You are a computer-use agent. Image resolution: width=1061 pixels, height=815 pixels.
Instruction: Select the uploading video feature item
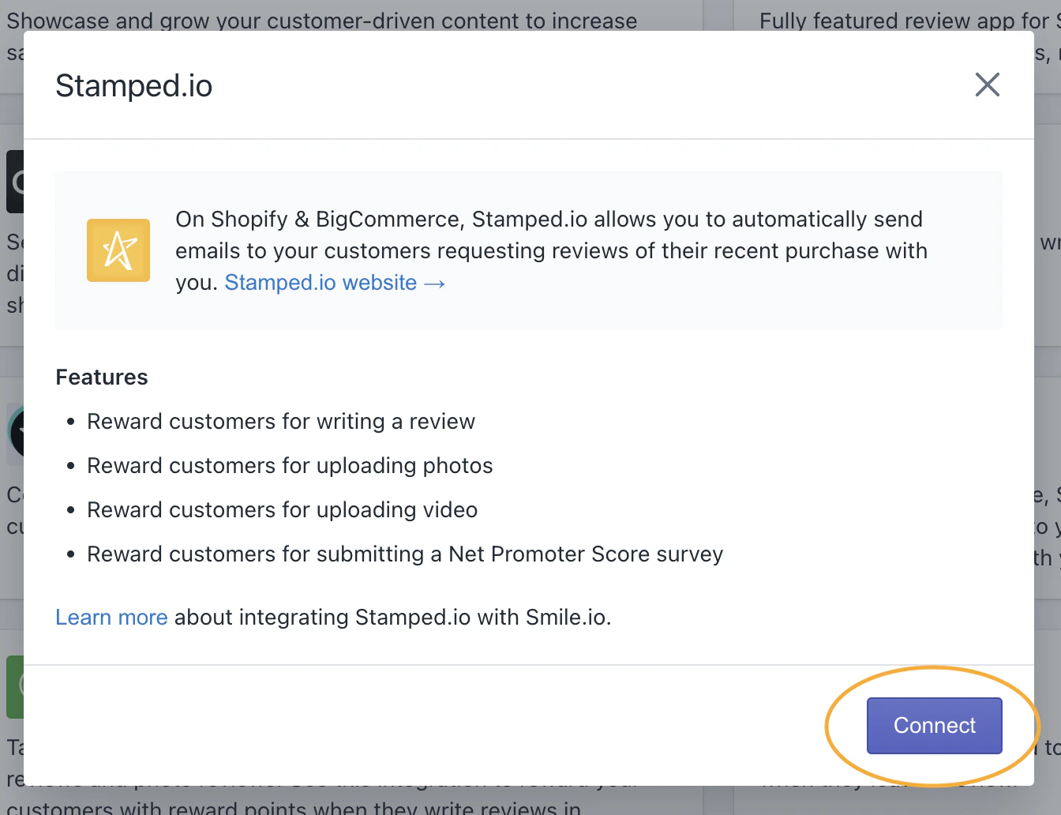(282, 510)
